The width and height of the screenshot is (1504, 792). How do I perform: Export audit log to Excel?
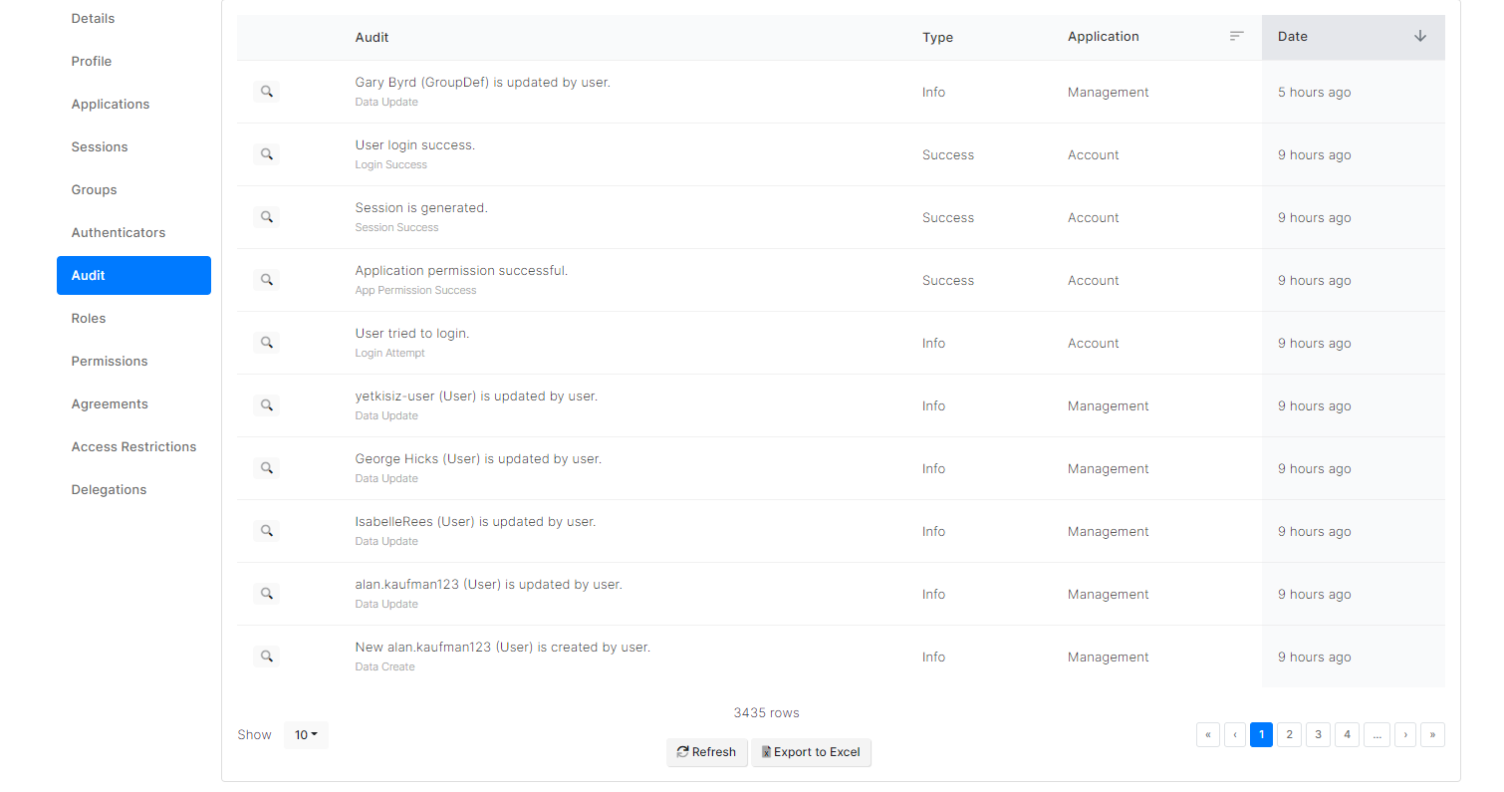811,752
